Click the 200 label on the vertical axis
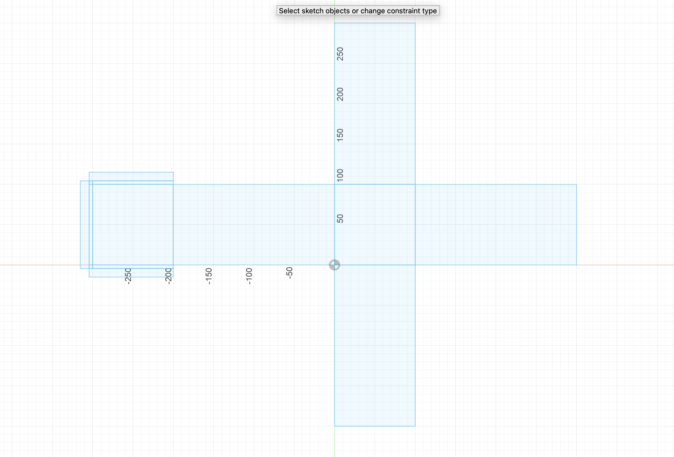Screen dimensions: 674x457 [x=340, y=94]
